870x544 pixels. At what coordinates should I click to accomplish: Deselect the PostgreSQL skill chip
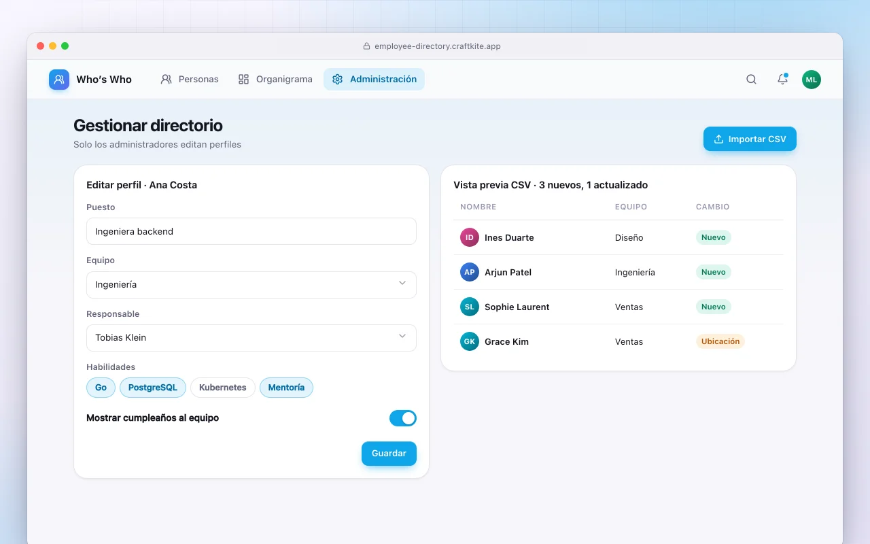pos(153,388)
